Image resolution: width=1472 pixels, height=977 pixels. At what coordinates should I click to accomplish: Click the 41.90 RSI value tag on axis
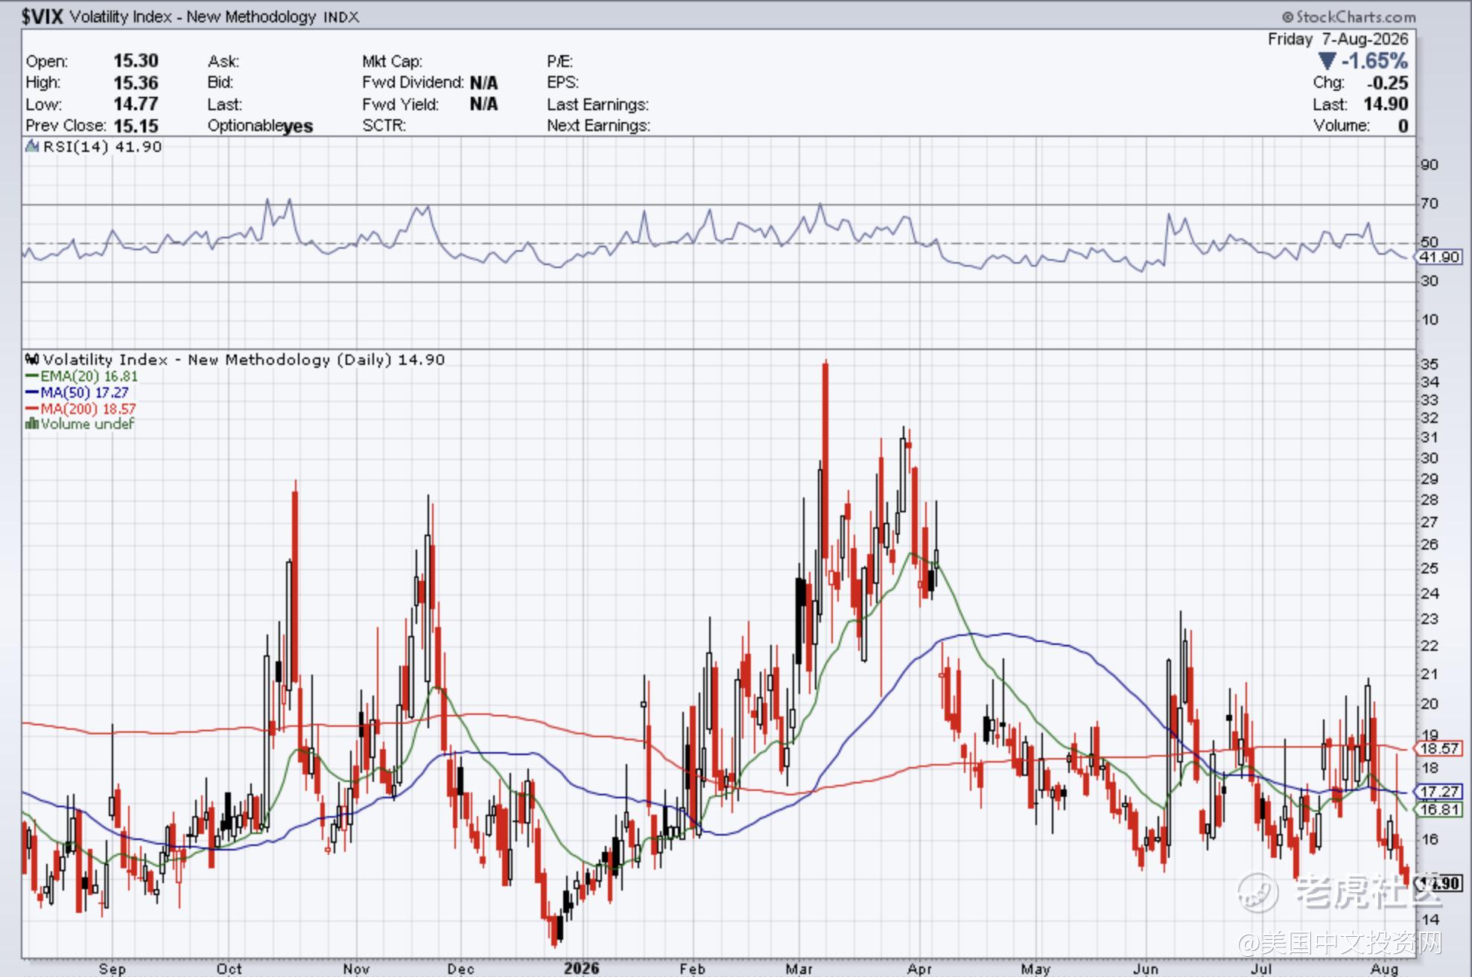(x=1440, y=257)
